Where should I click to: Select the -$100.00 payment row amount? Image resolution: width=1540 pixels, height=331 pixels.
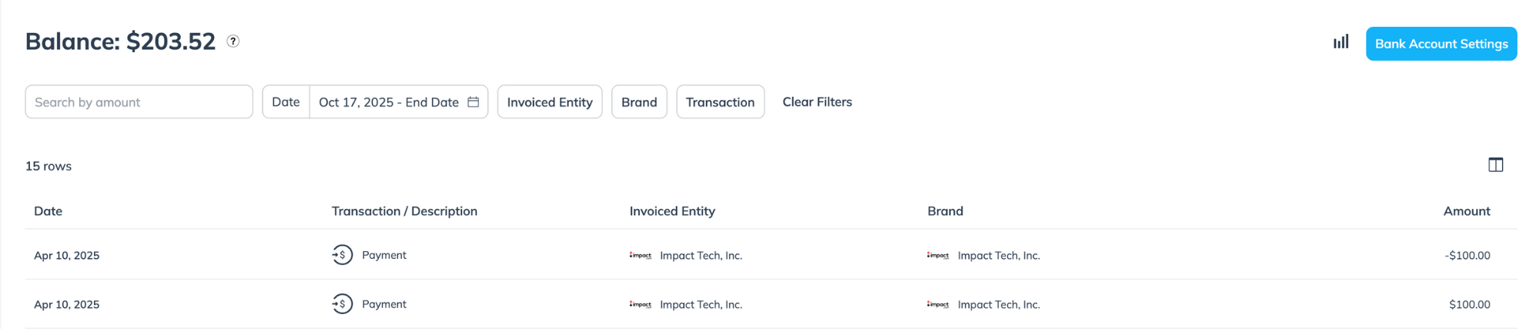pyautogui.click(x=1467, y=256)
